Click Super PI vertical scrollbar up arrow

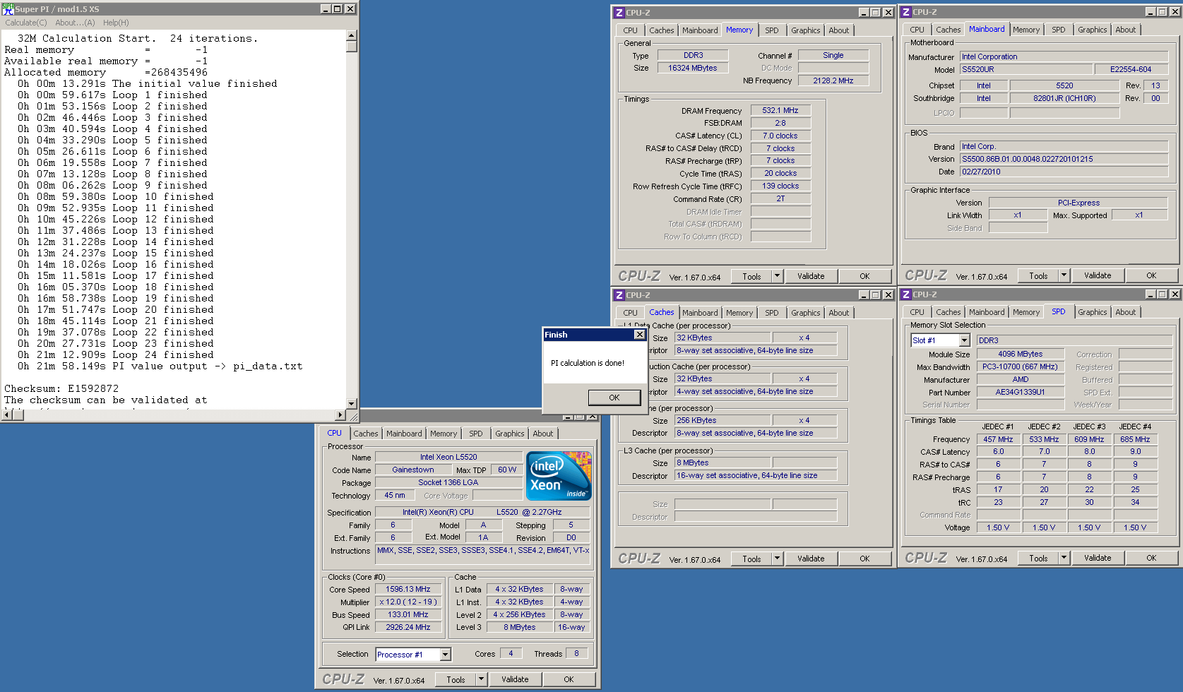point(352,35)
